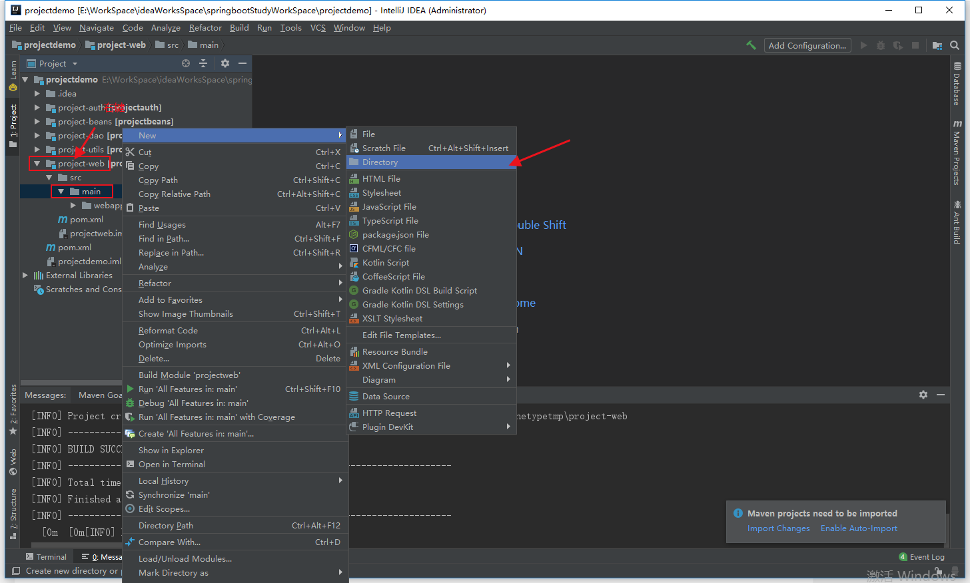Select Directory in the New submenu
The height and width of the screenshot is (583, 970).
click(x=432, y=162)
